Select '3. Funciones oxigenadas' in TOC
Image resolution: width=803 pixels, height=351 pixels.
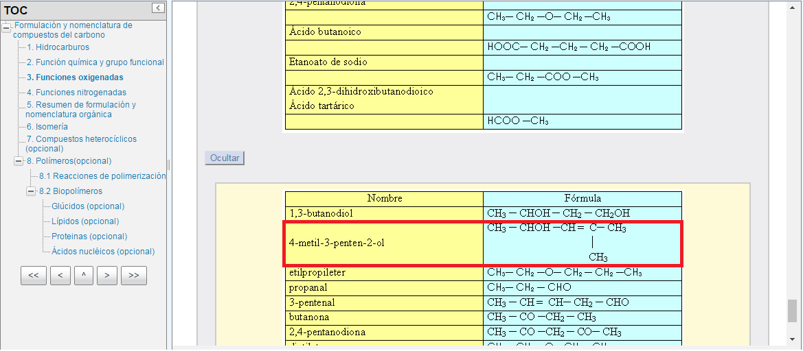point(75,77)
